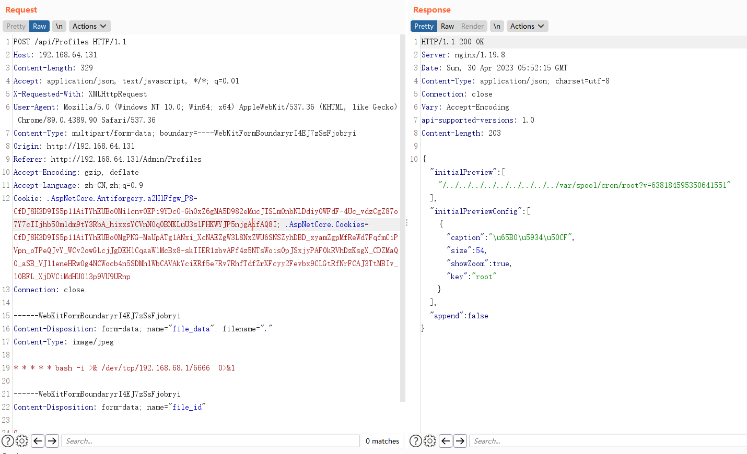This screenshot has width=747, height=454.
Task: Click the "initialPreviewConfig" JSON key
Action: coord(476,211)
